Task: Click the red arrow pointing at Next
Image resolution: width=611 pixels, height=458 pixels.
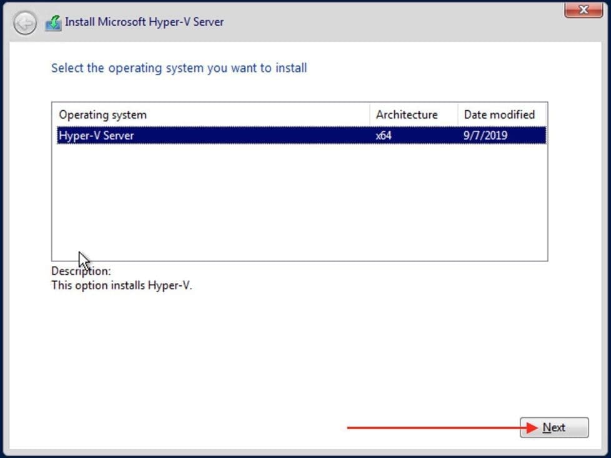Action: (437, 428)
